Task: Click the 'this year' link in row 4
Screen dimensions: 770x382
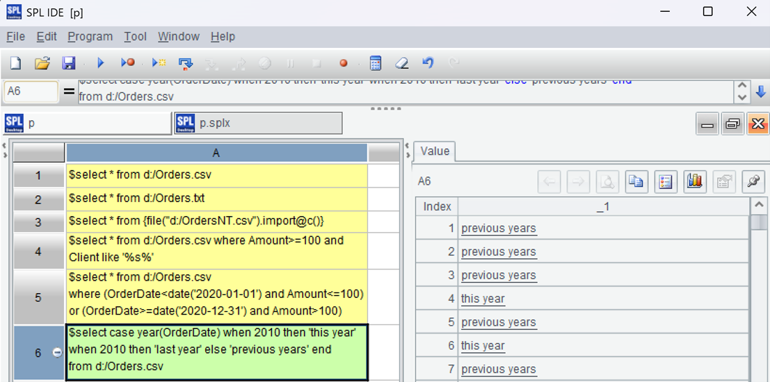Action: pyautogui.click(x=483, y=299)
